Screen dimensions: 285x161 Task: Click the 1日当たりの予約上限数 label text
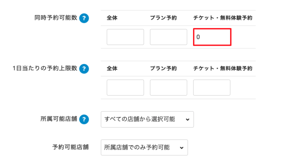click(x=45, y=69)
